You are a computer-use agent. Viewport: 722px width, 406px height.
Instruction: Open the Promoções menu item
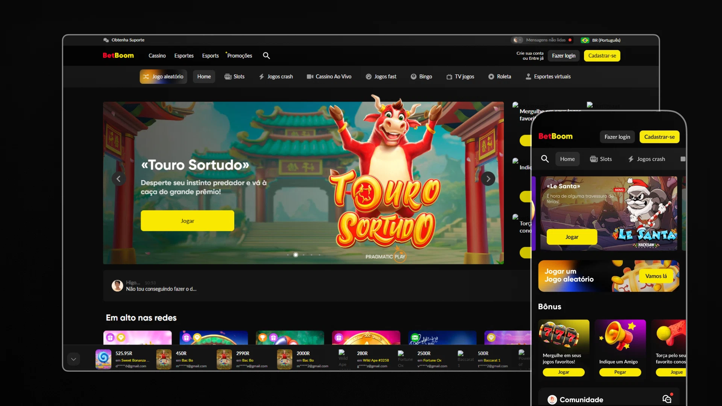pyautogui.click(x=239, y=56)
